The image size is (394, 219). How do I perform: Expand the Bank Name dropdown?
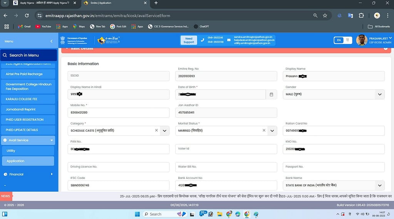pos(380,186)
